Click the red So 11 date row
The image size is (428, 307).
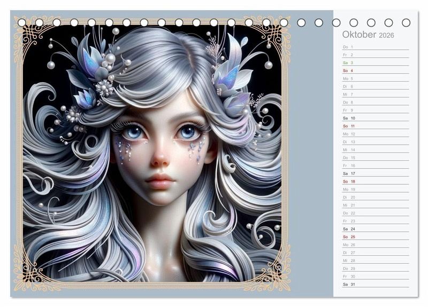(374, 126)
